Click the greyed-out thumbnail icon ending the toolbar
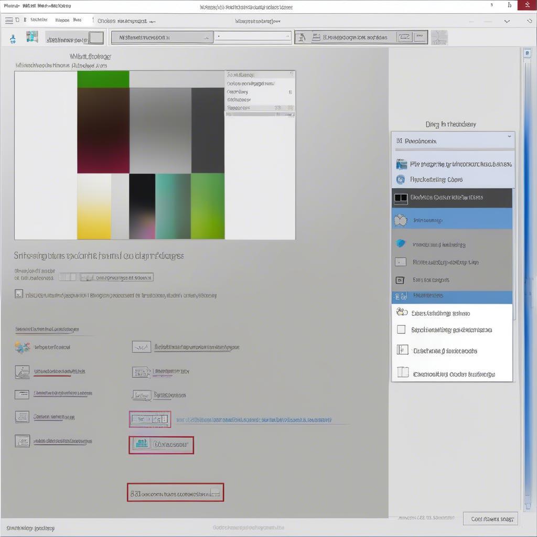537x537 pixels. [439, 37]
